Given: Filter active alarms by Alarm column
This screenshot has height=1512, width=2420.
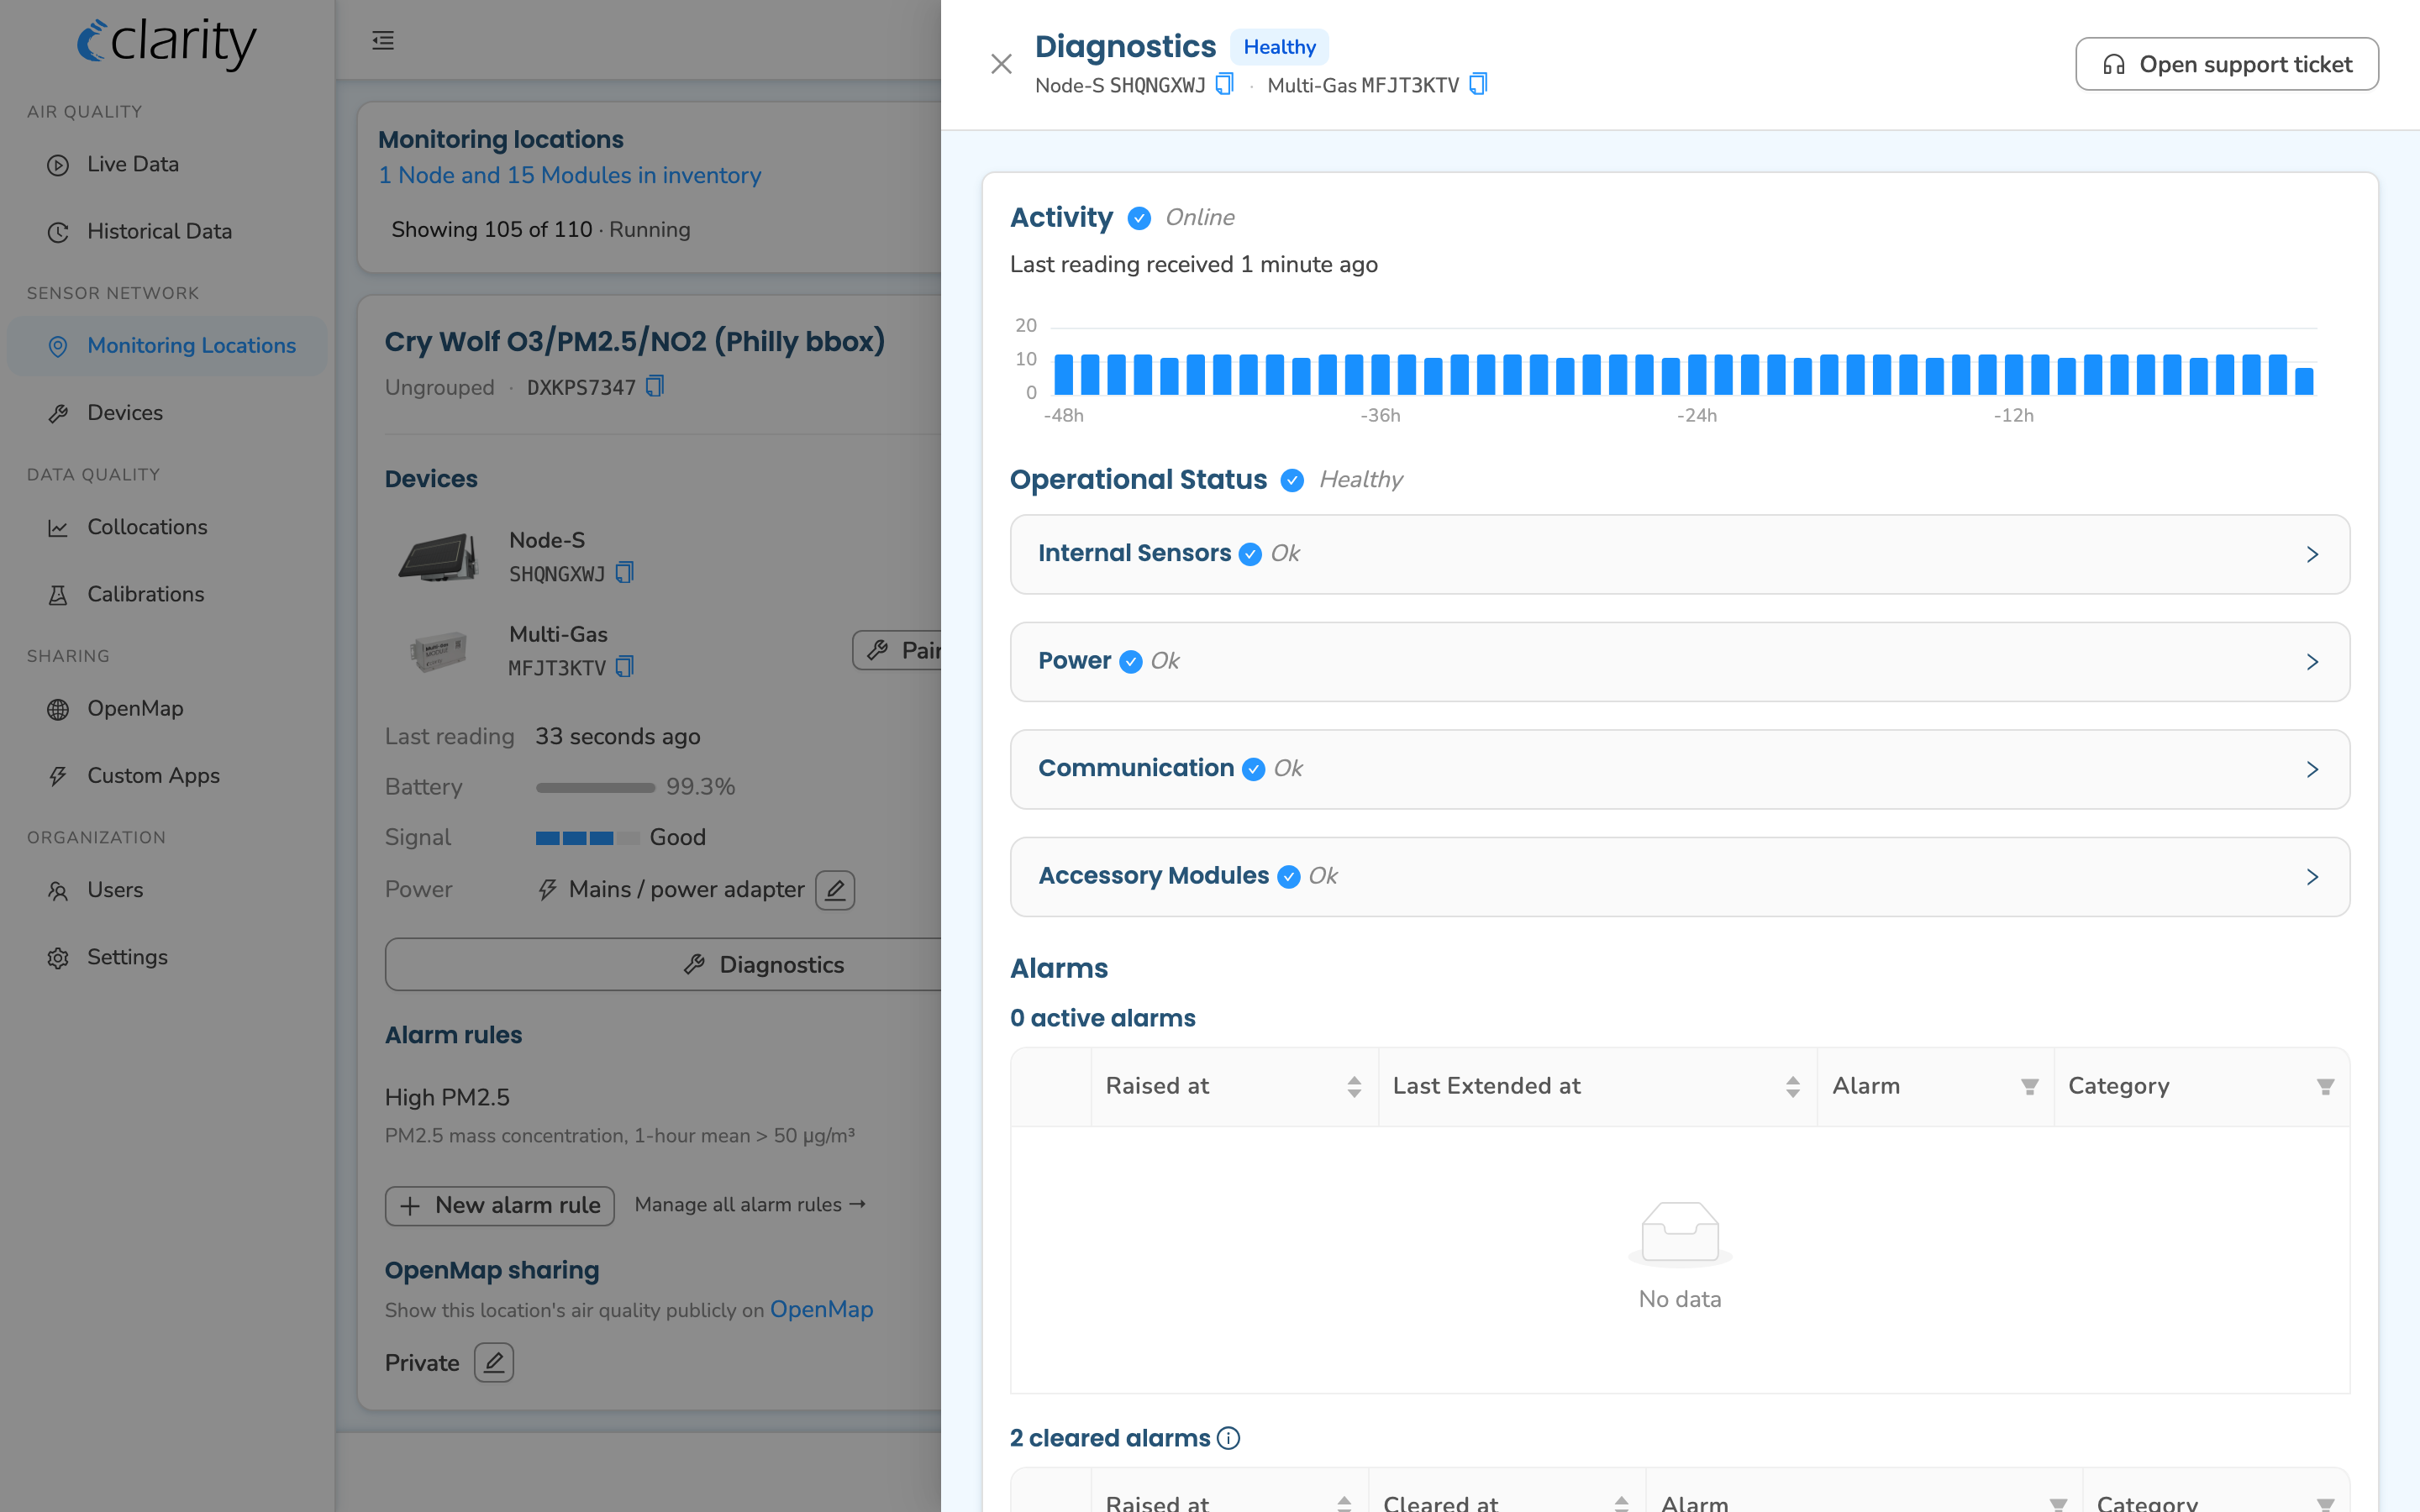Looking at the screenshot, I should point(2029,1087).
